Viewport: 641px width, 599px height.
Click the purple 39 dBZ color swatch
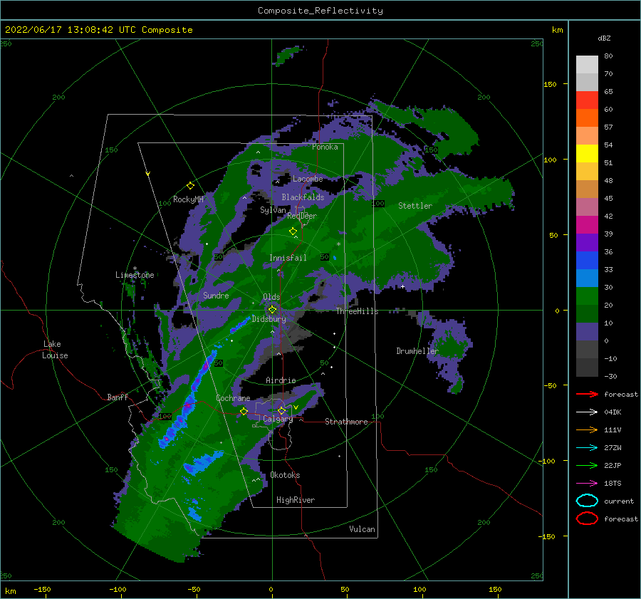pyautogui.click(x=587, y=242)
